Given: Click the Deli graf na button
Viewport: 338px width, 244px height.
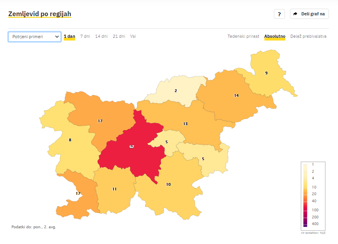Looking at the screenshot, I should [x=309, y=14].
